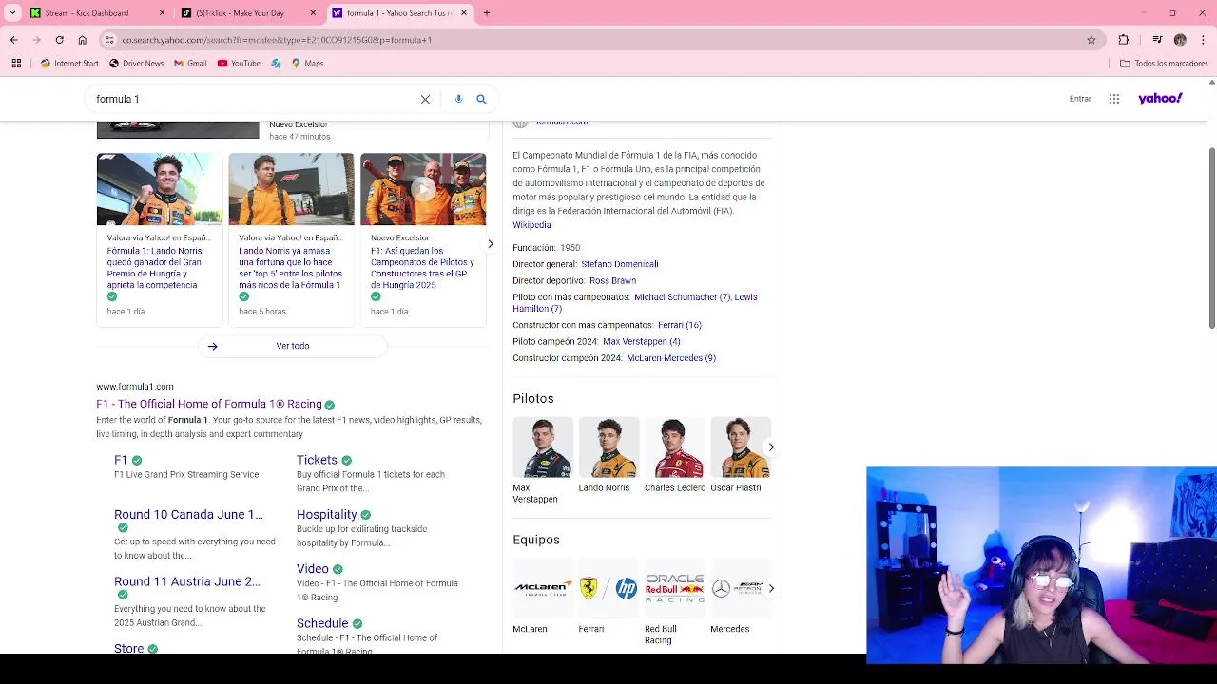
Task: Open the Video sitelink
Action: pyautogui.click(x=312, y=569)
